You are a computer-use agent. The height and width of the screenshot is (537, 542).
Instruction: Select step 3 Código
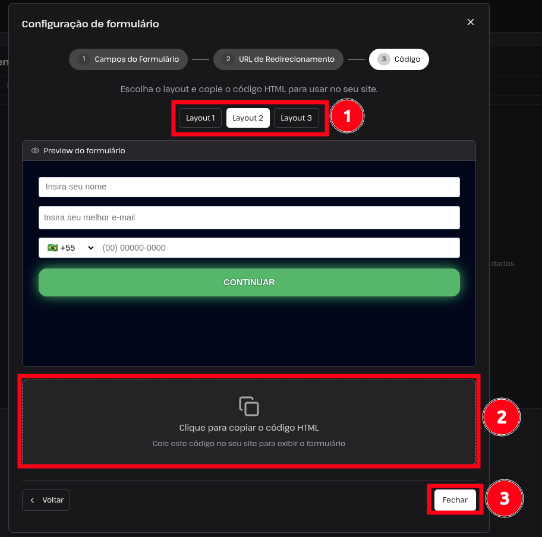[x=399, y=59]
